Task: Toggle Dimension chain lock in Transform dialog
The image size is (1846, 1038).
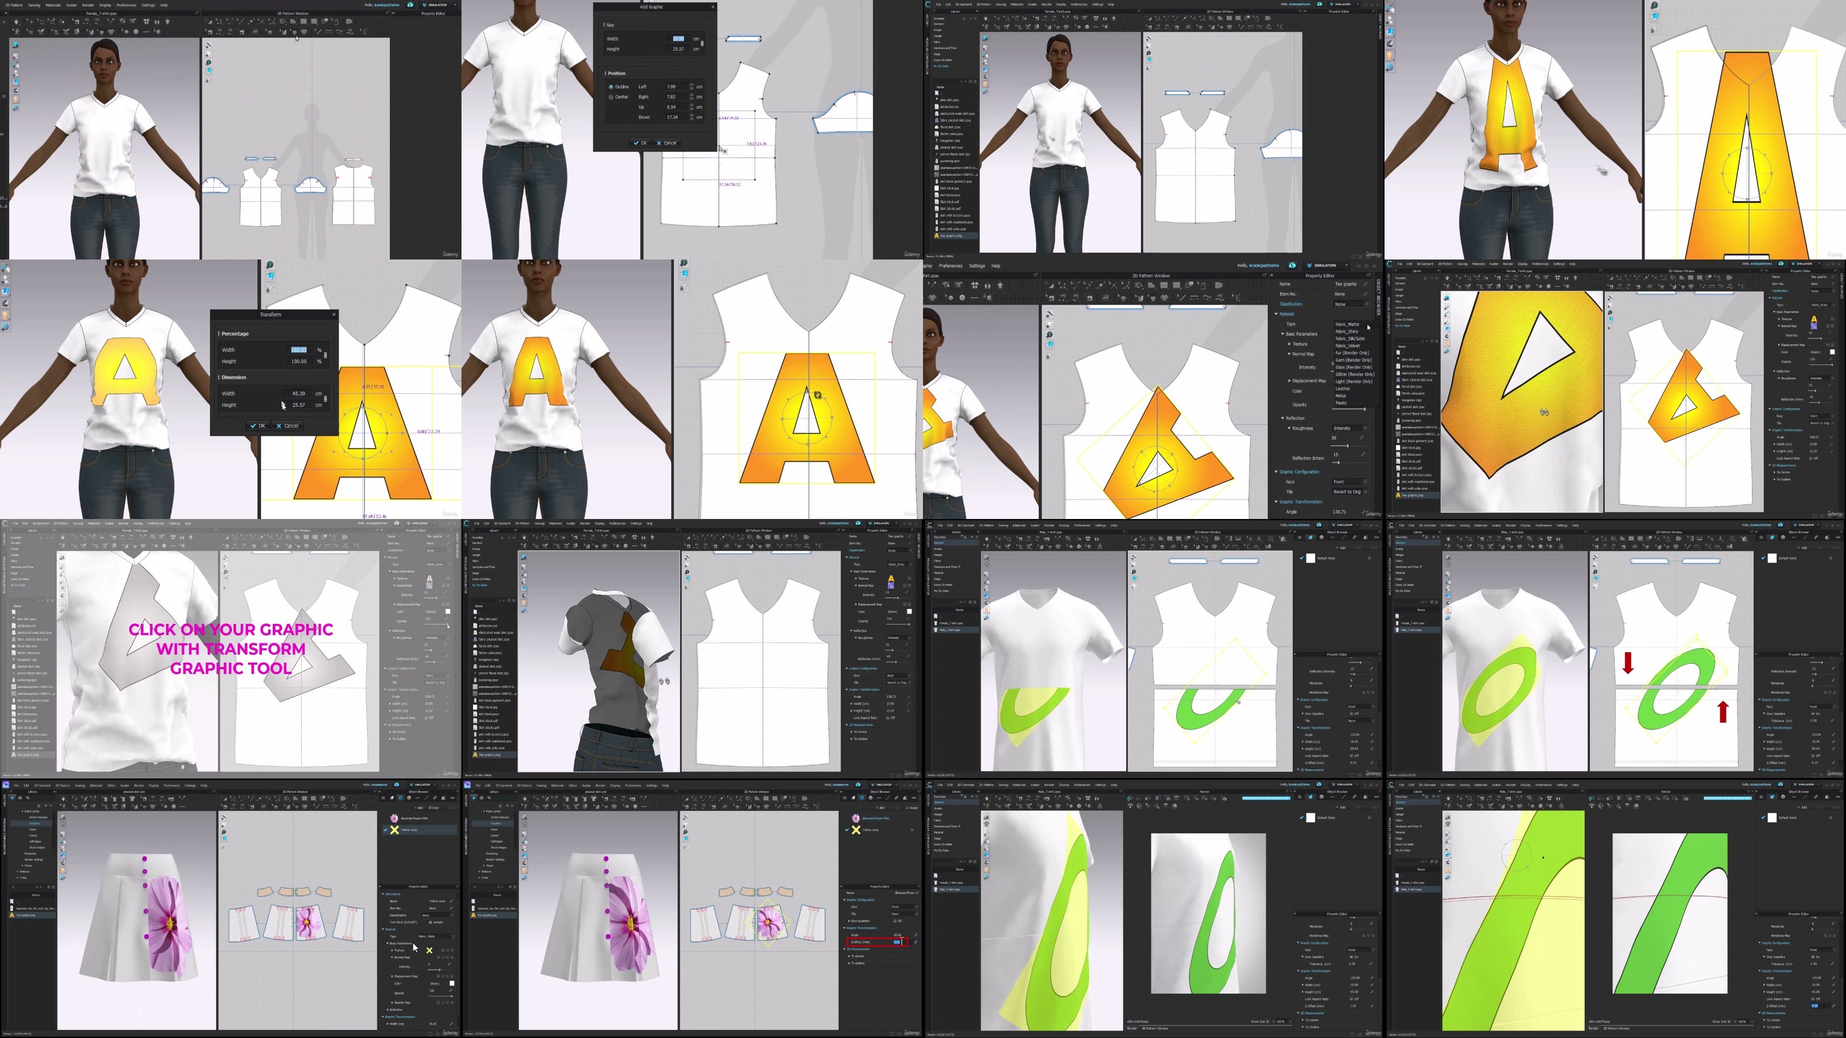Action: pyautogui.click(x=325, y=399)
